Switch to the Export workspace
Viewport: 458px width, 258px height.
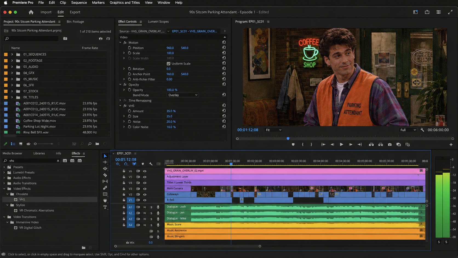(x=75, y=12)
